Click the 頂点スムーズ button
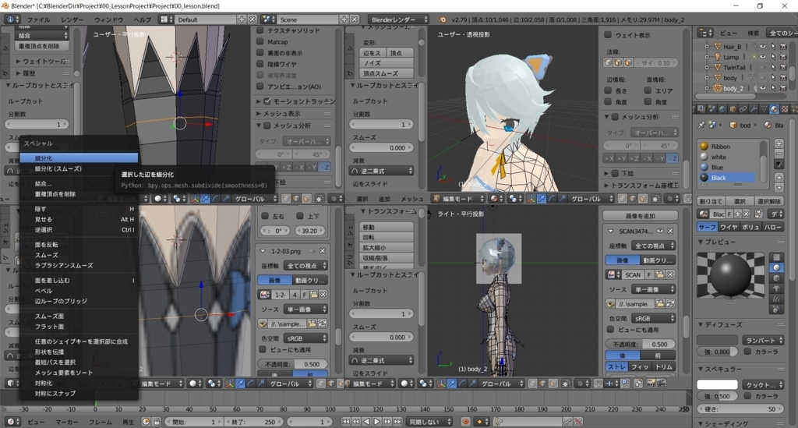This screenshot has height=428, width=798. point(387,73)
